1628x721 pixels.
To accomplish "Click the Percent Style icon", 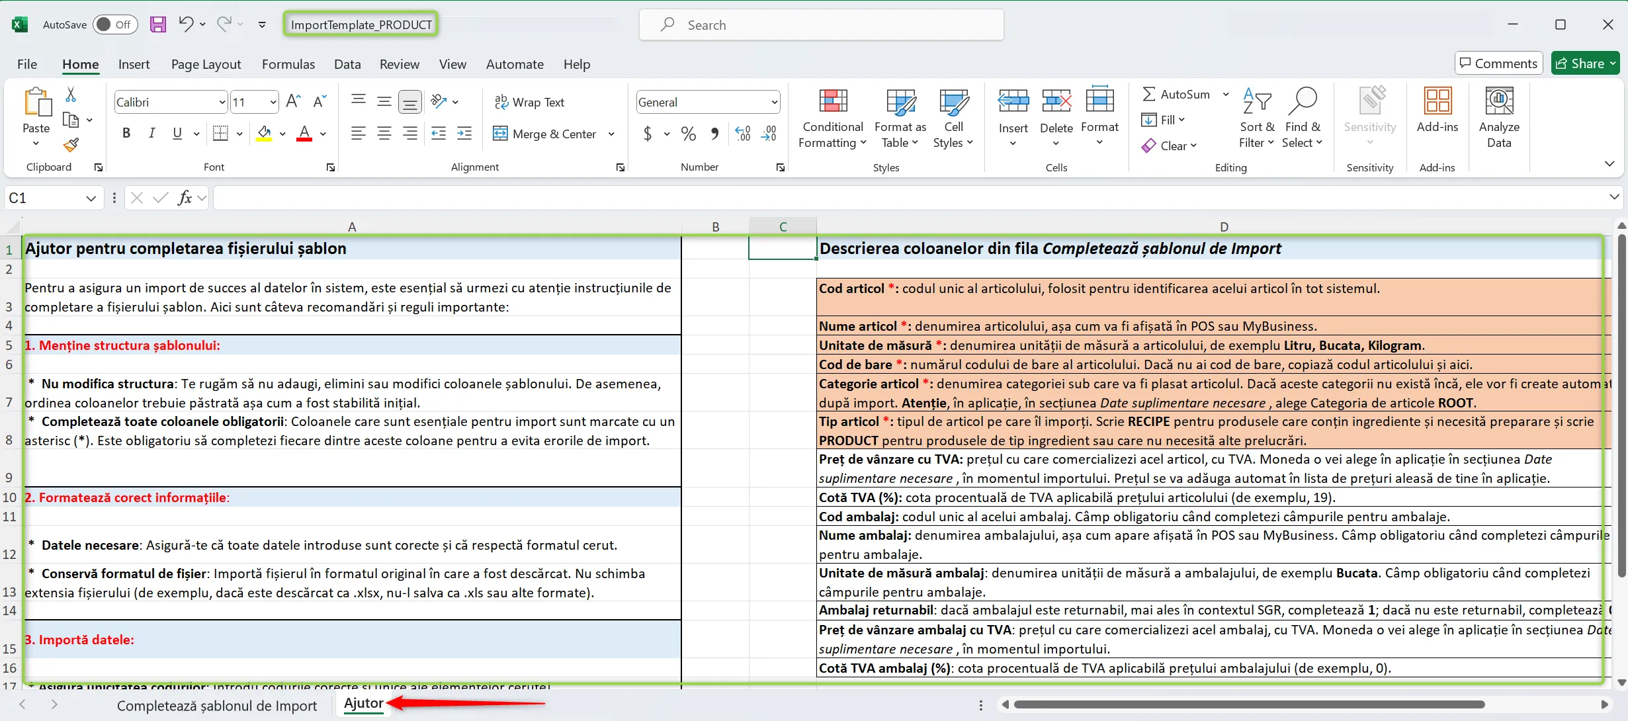I will tap(689, 134).
